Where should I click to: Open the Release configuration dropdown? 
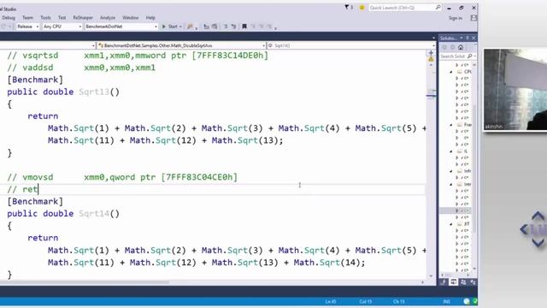pos(27,27)
